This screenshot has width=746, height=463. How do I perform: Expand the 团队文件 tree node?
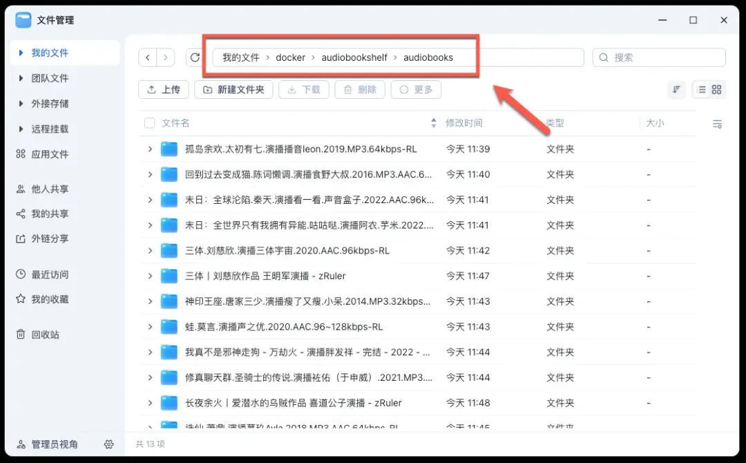[21, 78]
